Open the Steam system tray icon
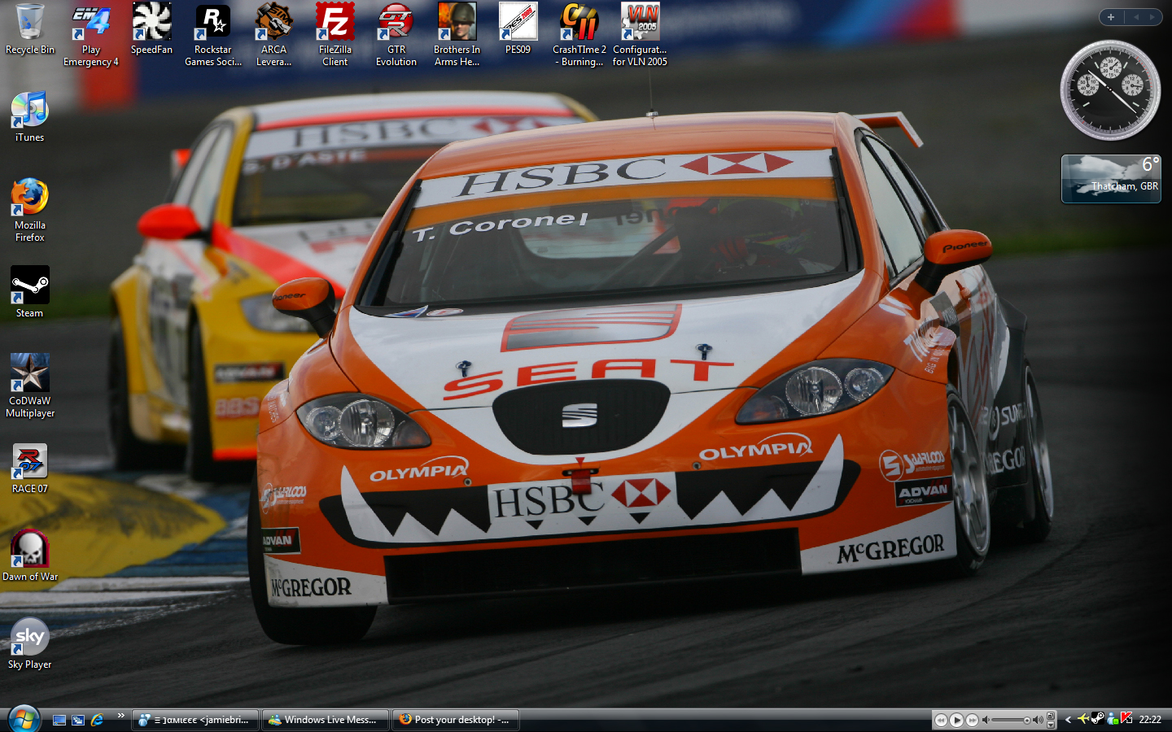Viewport: 1172px width, 732px height. click(x=1098, y=719)
